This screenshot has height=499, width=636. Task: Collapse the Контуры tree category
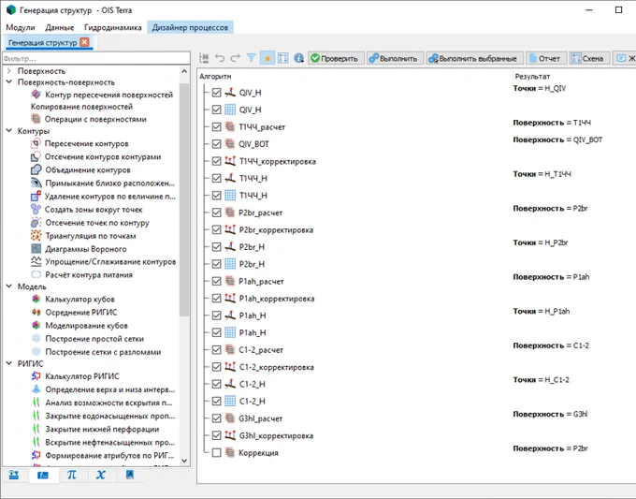pyautogui.click(x=8, y=132)
